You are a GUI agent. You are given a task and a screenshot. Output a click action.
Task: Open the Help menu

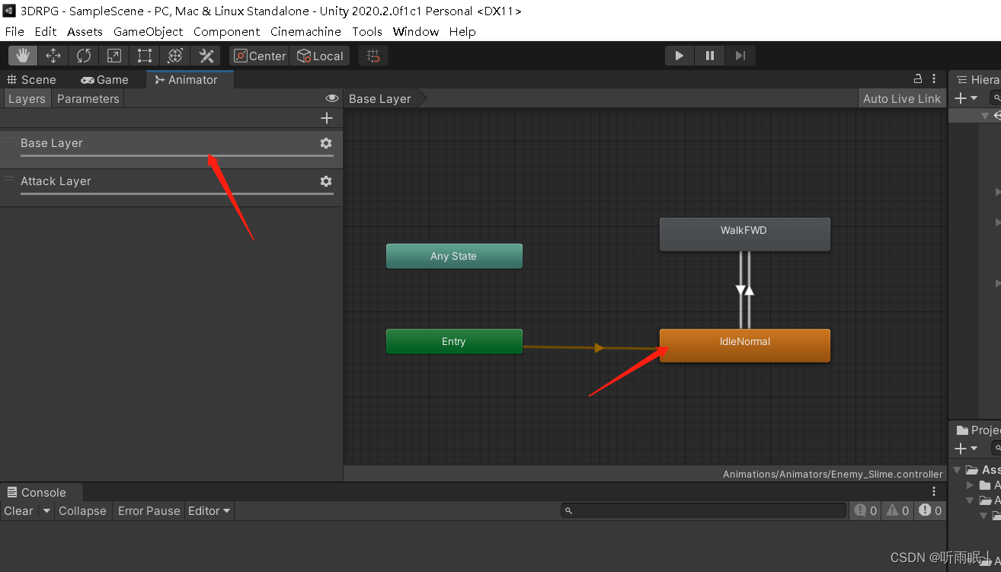coord(462,31)
